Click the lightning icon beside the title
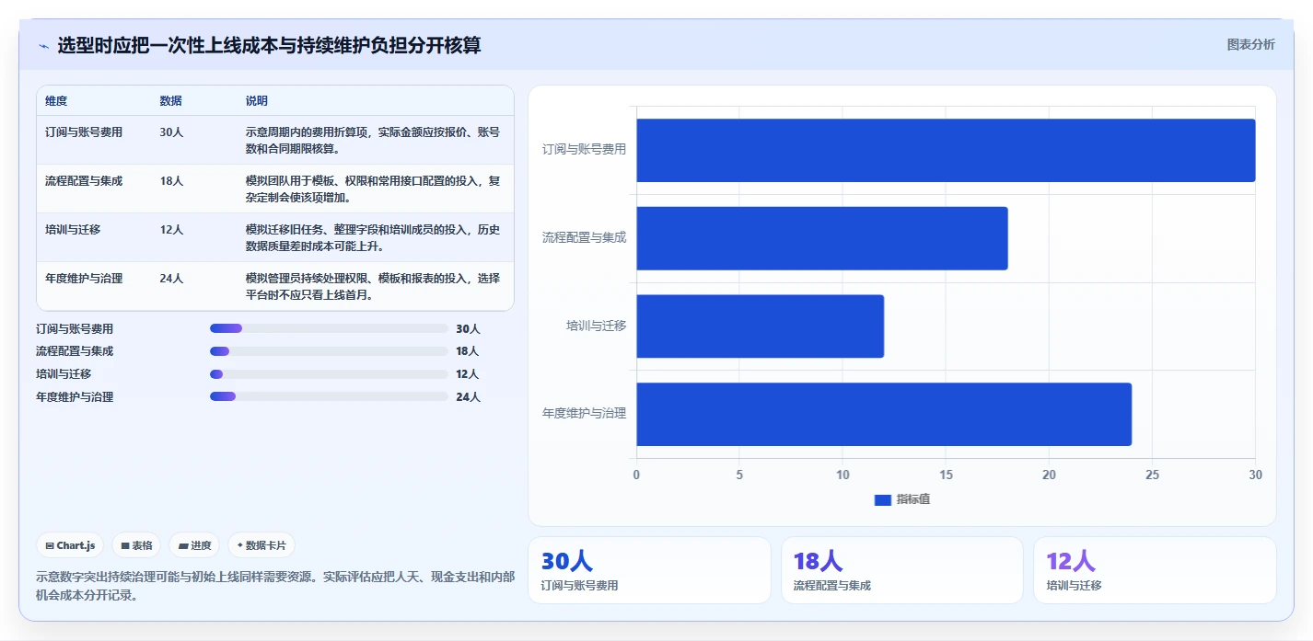1313x641 pixels. 43,46
